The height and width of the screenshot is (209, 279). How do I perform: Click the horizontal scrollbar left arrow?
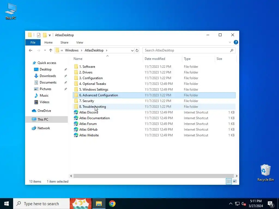point(71,176)
